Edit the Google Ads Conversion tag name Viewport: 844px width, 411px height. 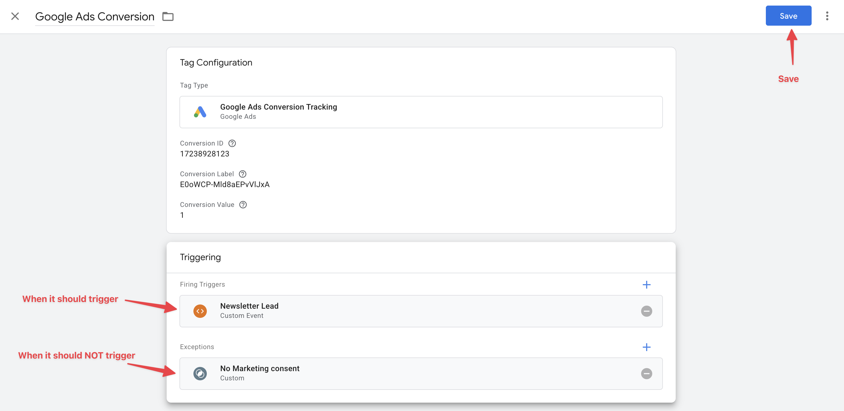click(95, 17)
